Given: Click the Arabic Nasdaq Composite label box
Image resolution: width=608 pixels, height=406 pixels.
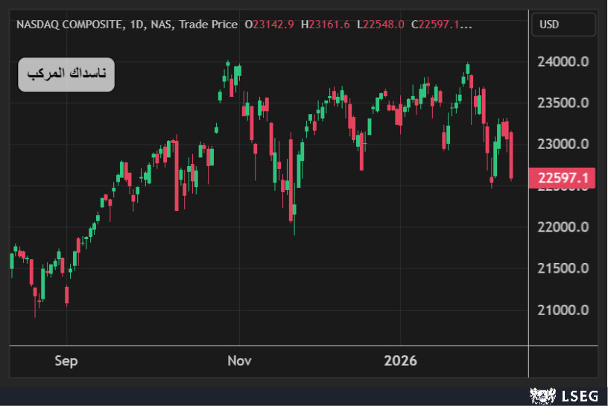Looking at the screenshot, I should pyautogui.click(x=66, y=74).
